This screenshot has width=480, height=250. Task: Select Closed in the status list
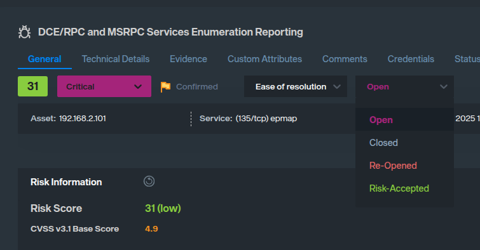(x=404, y=143)
